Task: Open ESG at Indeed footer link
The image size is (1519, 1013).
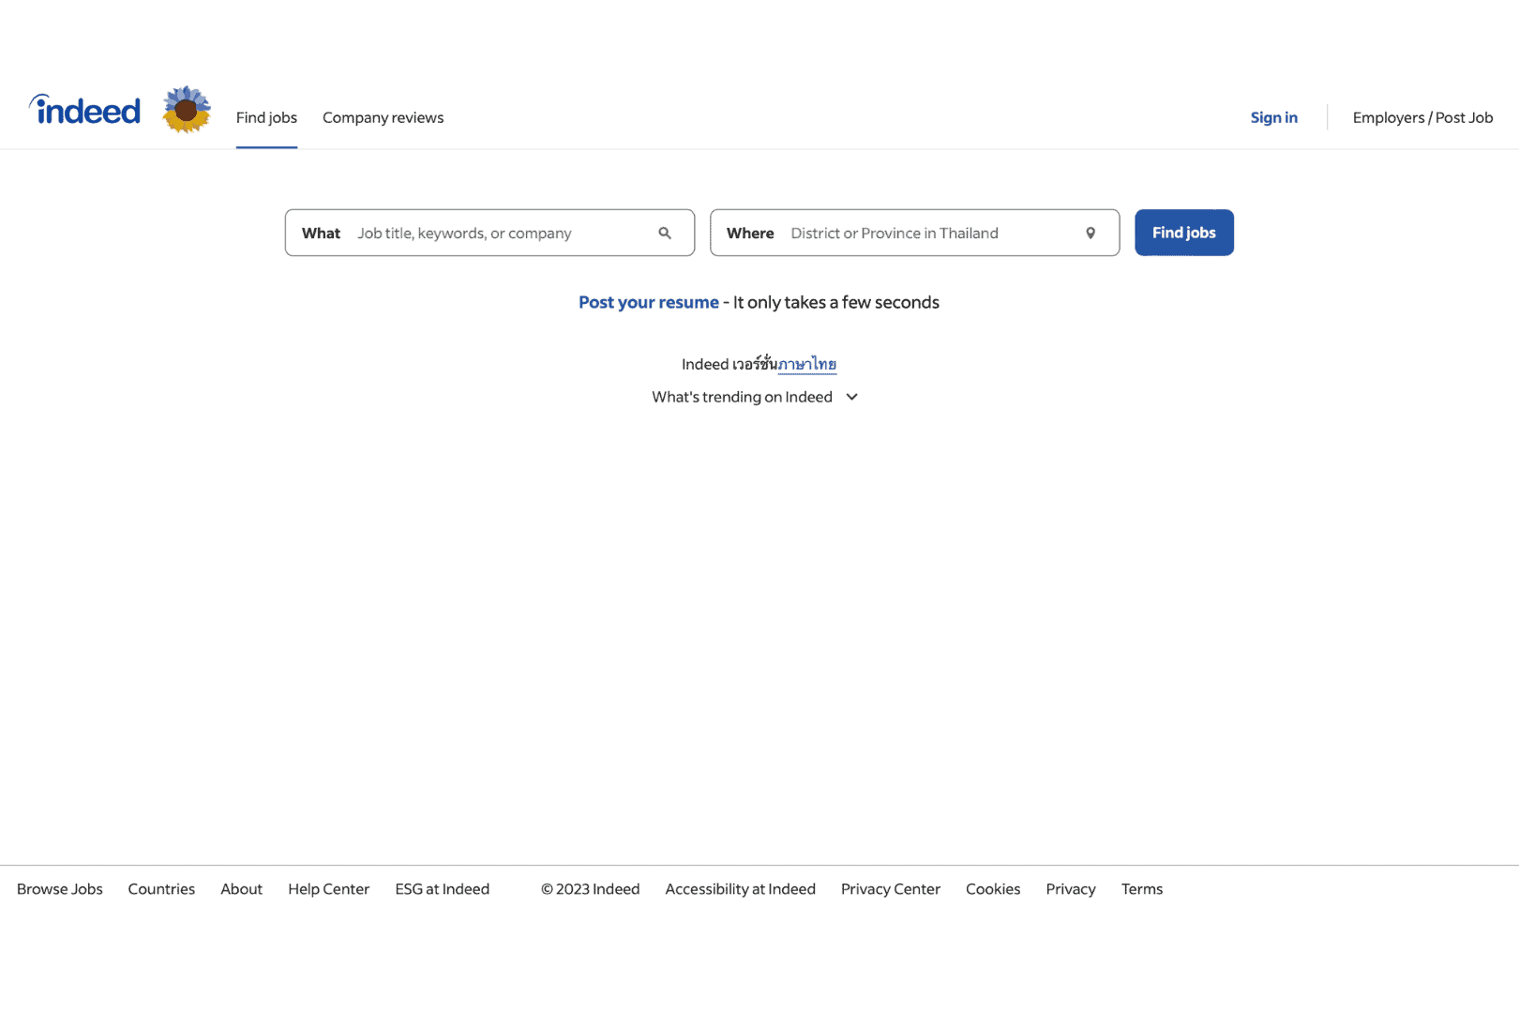Action: pyautogui.click(x=442, y=889)
